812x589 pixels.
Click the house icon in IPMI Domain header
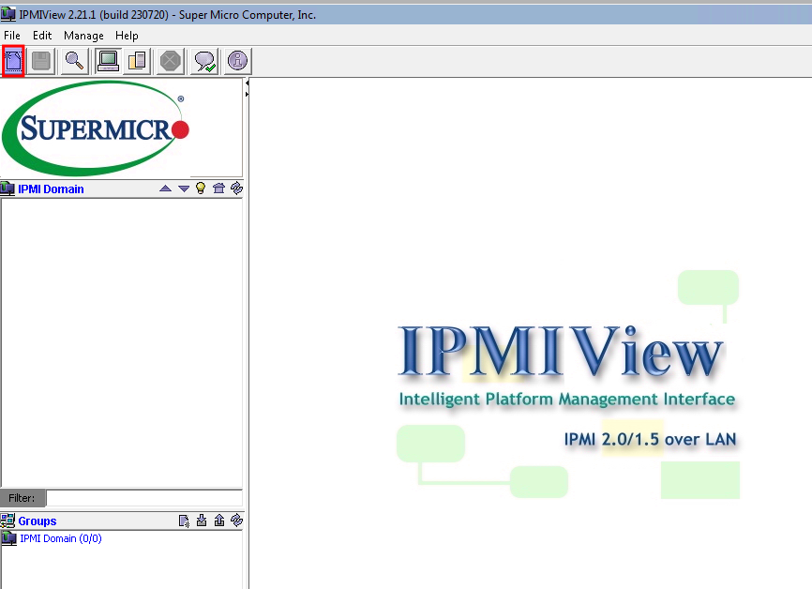point(218,189)
